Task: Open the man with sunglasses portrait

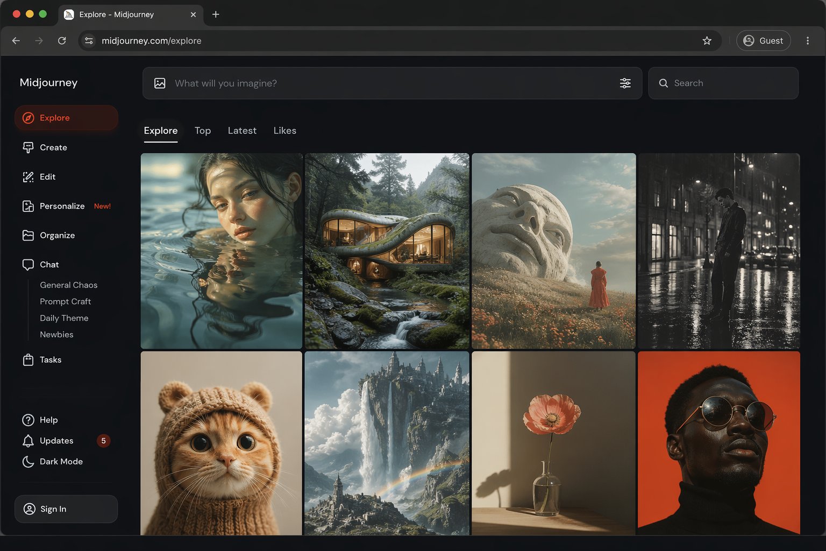Action: click(x=719, y=443)
